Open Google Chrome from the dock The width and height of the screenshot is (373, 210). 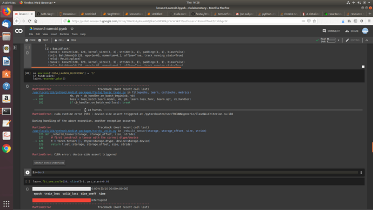pos(6,149)
